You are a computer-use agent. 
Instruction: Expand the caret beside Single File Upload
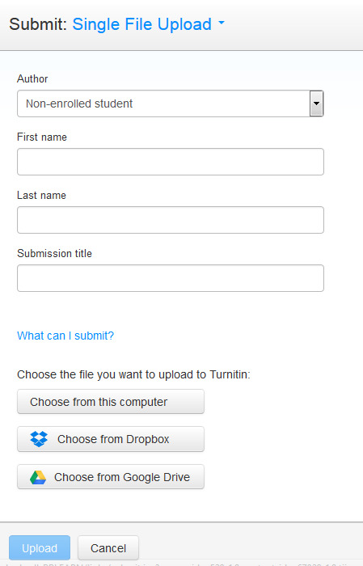tap(222, 23)
